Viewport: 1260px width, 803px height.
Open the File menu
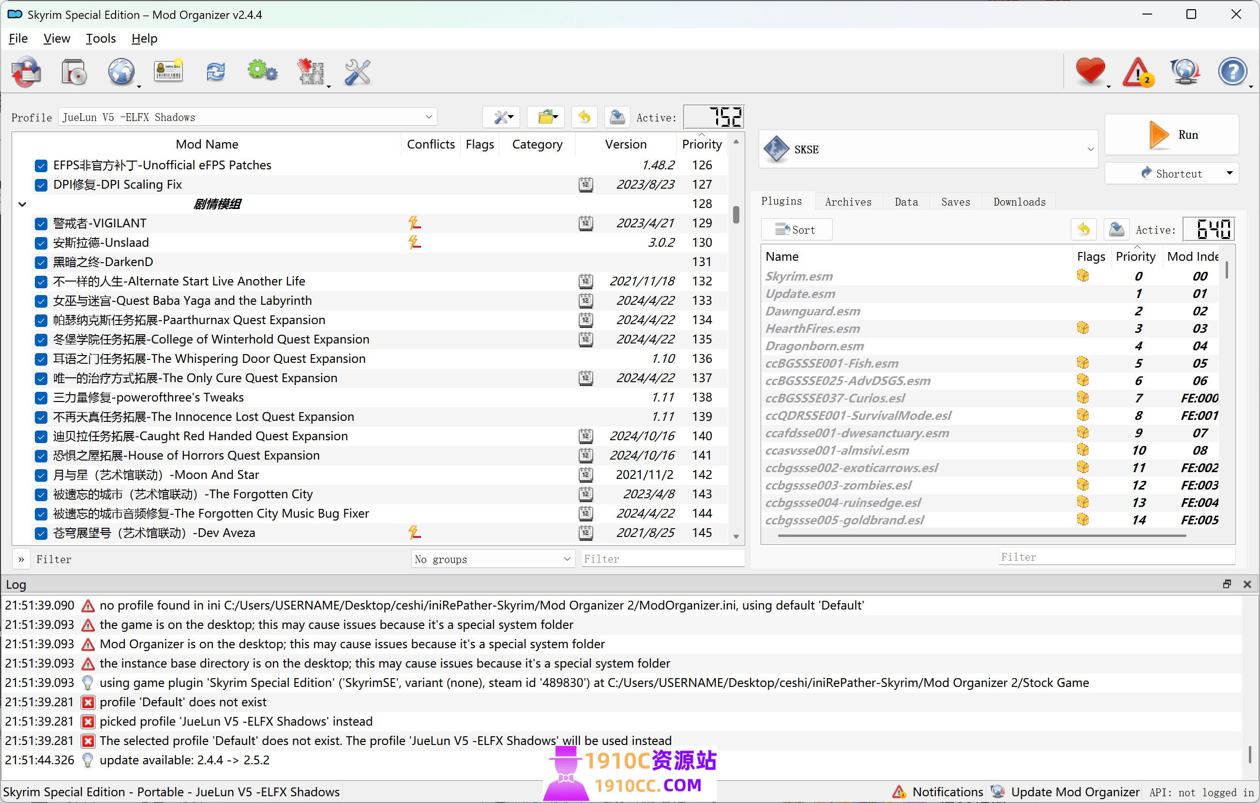[18, 39]
